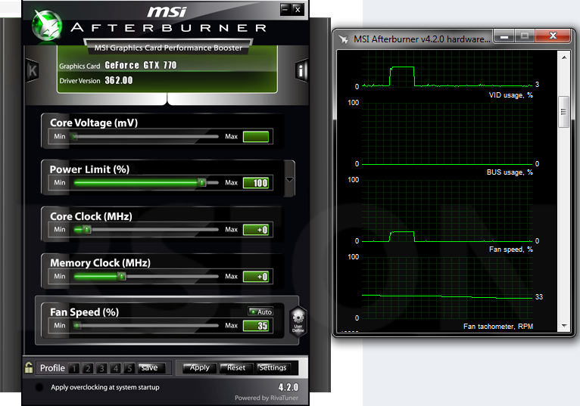The image size is (580, 406).
Task: Select profile slot 5
Action: (129, 368)
